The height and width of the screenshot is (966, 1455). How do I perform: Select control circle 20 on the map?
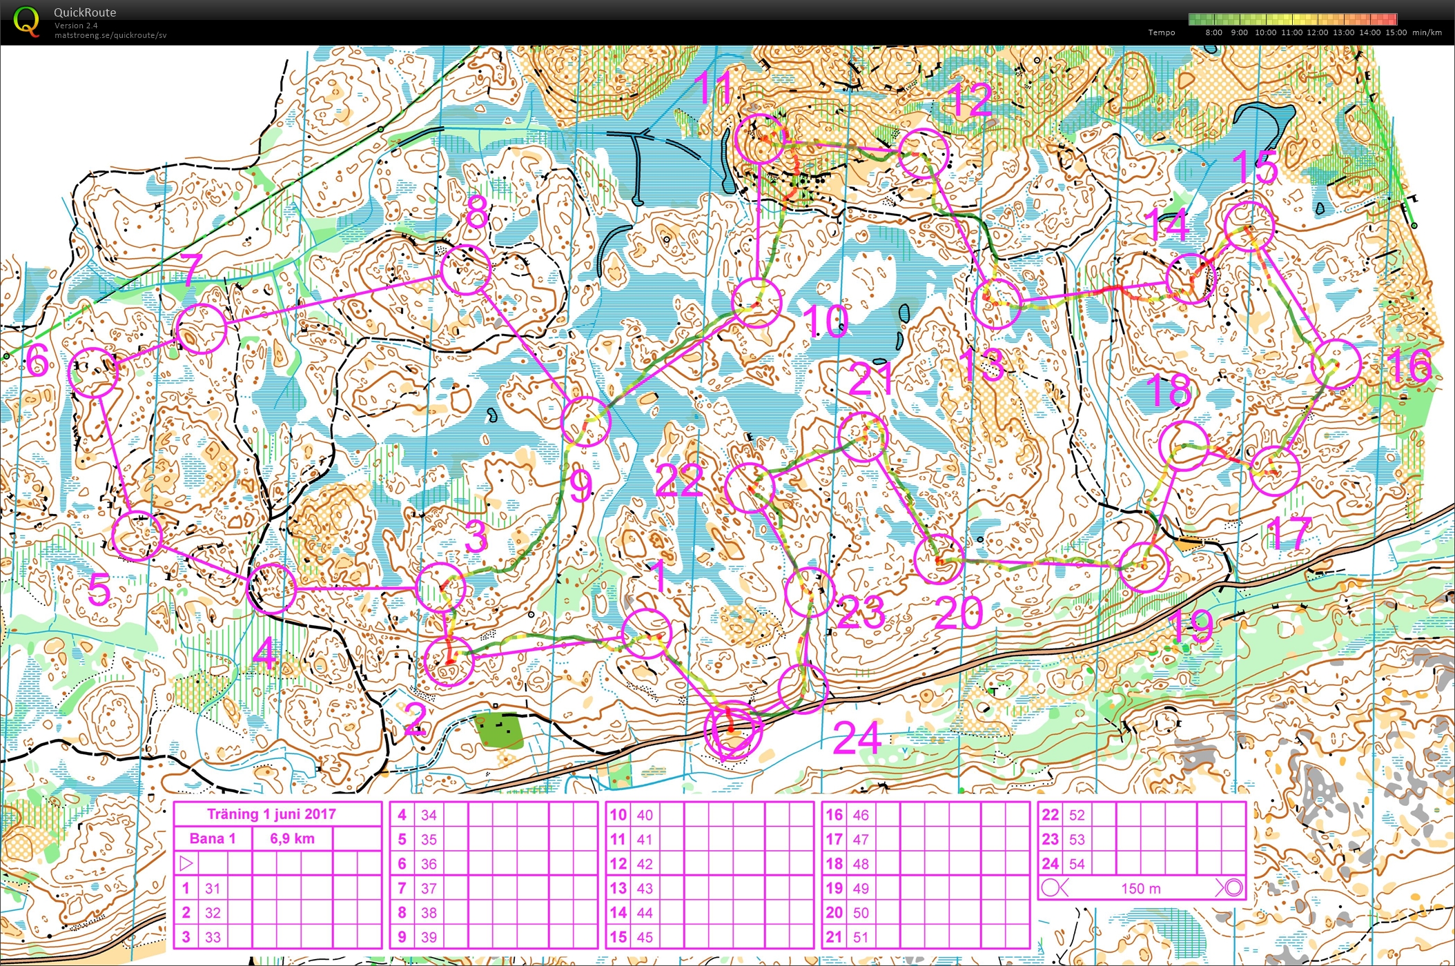coord(939,559)
